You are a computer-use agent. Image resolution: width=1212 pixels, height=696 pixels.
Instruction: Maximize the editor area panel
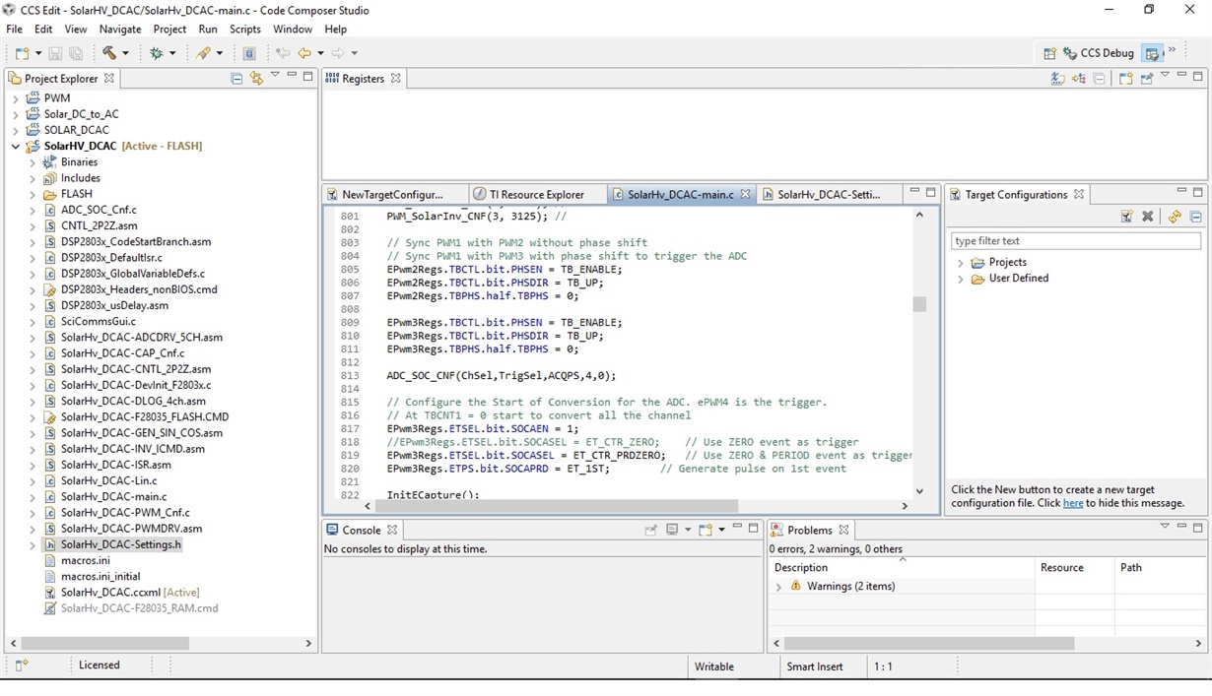point(930,192)
